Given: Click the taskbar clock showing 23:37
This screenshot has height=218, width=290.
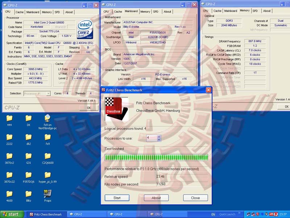Looking at the screenshot, I should [x=283, y=214].
